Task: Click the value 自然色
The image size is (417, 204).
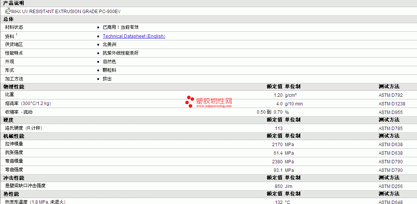Action: click(x=110, y=62)
